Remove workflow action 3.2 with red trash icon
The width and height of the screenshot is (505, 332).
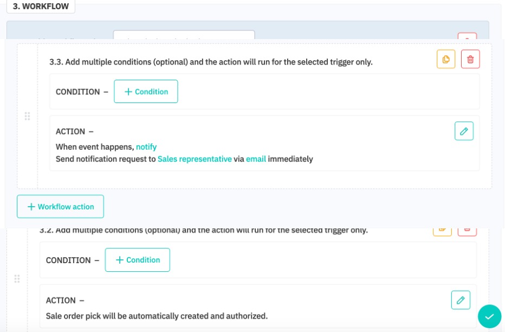point(467,231)
